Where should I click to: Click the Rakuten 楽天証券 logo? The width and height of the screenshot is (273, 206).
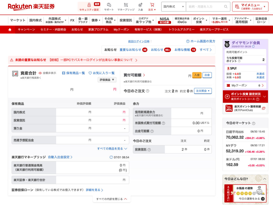(31, 7)
